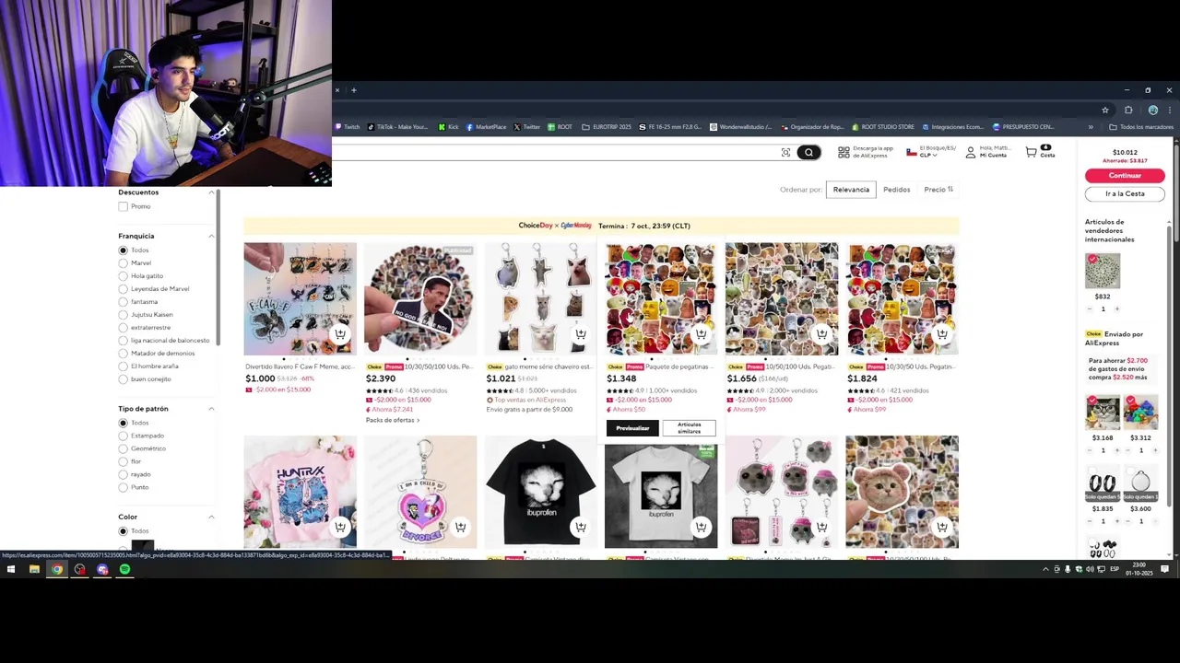Open the Kick bookmark

tap(449, 127)
